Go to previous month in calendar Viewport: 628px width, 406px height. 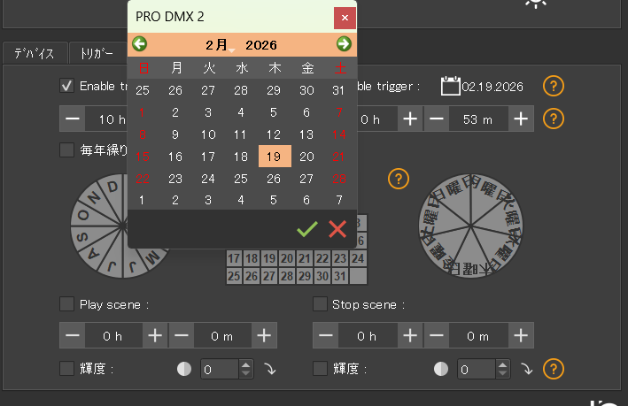pyautogui.click(x=140, y=44)
